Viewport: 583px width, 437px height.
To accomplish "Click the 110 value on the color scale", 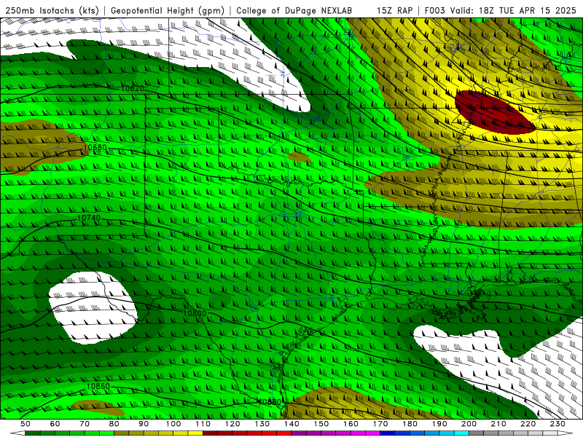I will 203,424.
